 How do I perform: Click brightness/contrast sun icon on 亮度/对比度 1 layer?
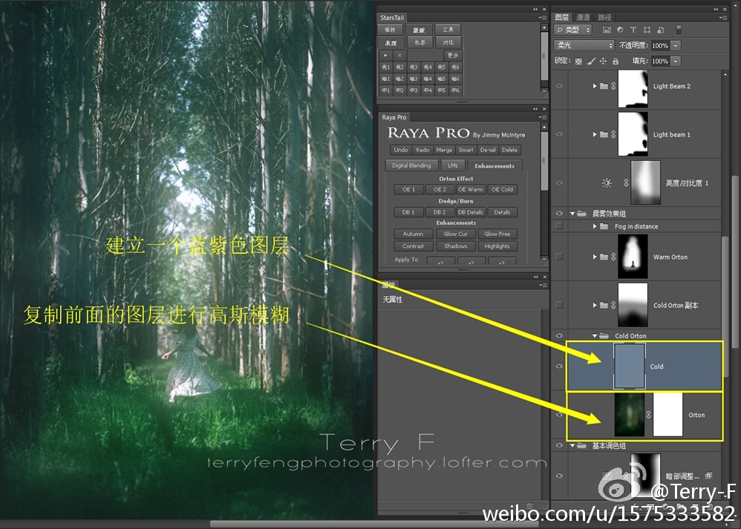click(x=607, y=183)
